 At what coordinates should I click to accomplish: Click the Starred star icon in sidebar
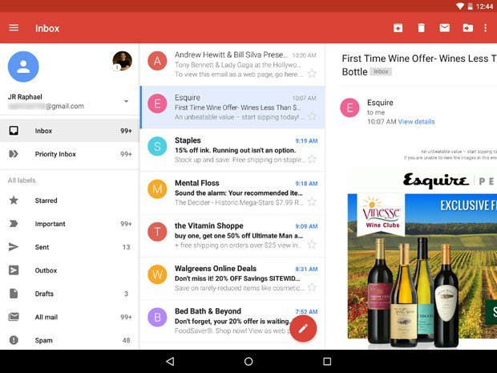(x=14, y=201)
